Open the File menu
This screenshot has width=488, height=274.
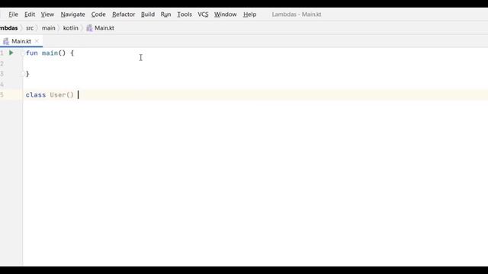[14, 14]
